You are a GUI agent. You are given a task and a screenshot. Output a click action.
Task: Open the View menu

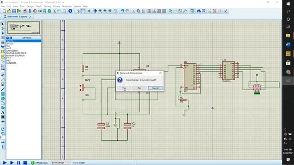15,6
